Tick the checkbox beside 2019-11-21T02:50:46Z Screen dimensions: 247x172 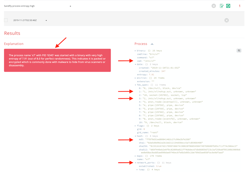point(6,20)
